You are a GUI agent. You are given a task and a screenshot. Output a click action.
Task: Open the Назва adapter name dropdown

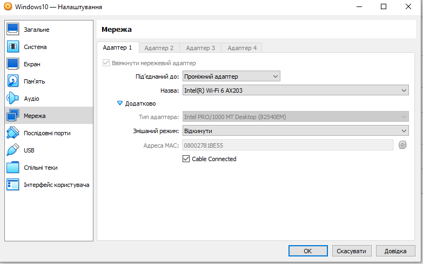[296, 90]
